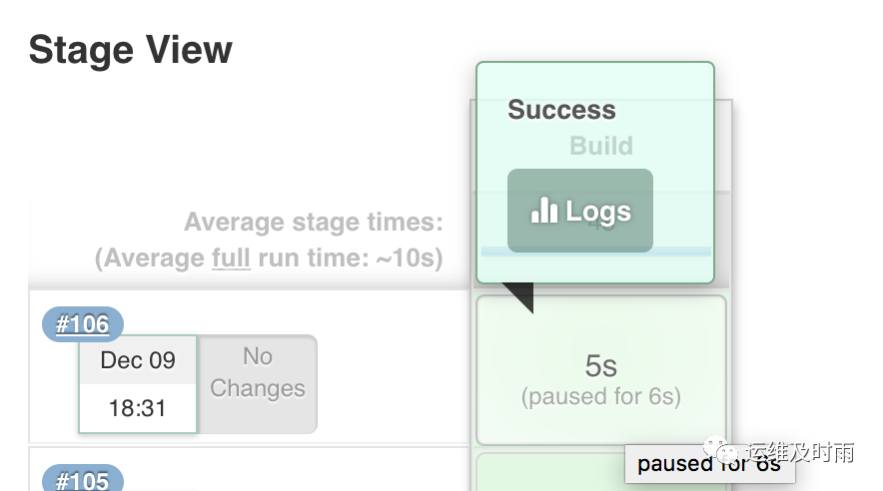Click the Success status label in popup
The height and width of the screenshot is (491, 883).
coord(561,110)
